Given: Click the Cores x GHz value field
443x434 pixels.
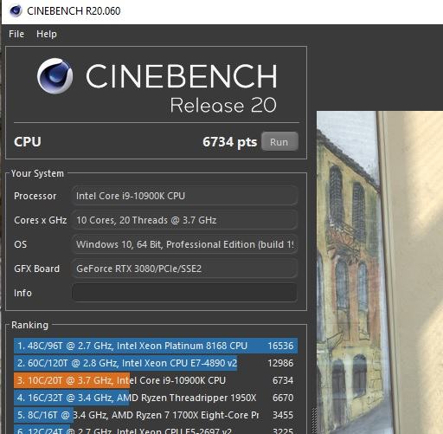Looking at the screenshot, I should coord(184,220).
